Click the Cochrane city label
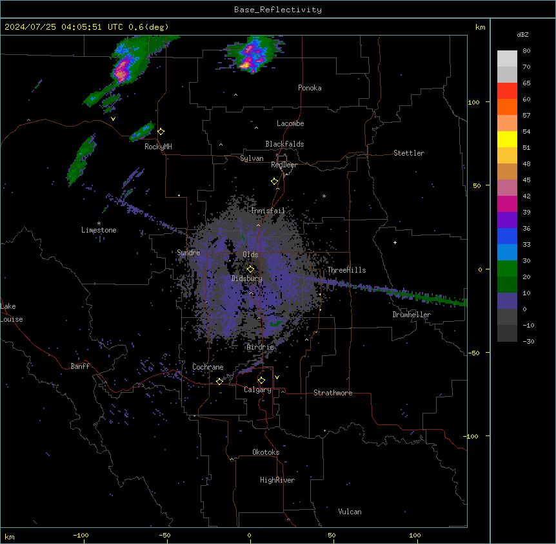The image size is (556, 544). click(208, 367)
